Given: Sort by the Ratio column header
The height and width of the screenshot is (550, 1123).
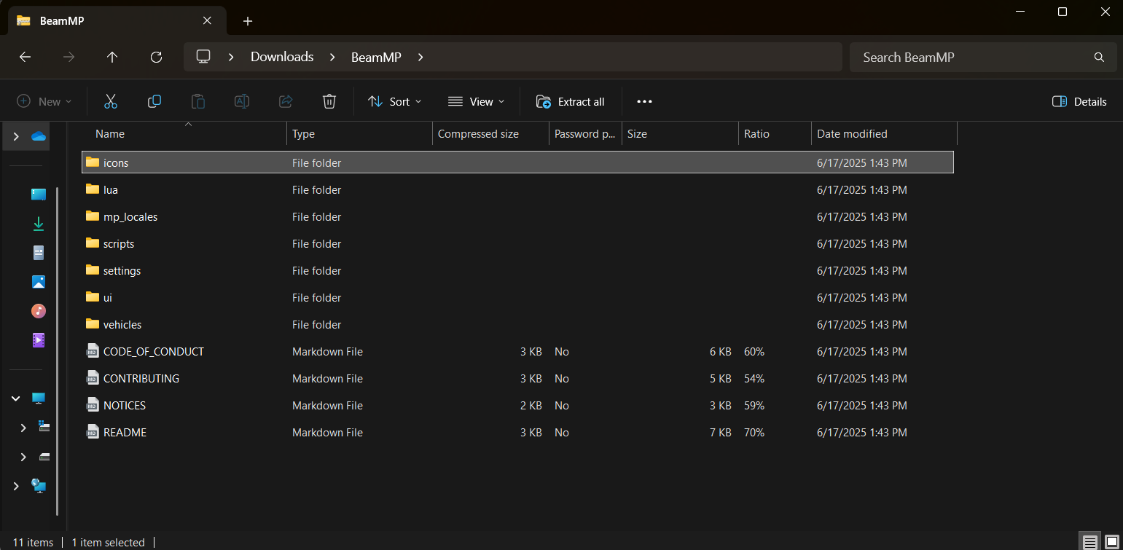Looking at the screenshot, I should pos(775,134).
